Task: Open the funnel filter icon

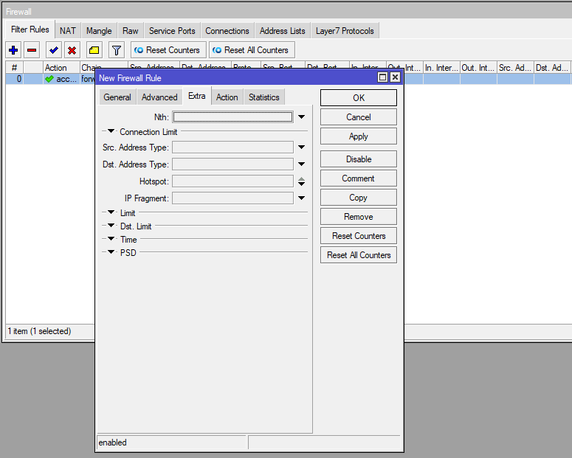Action: tap(116, 50)
